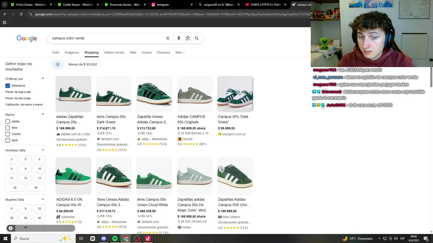
Task: Open the Vuelos tab
Action: [146, 53]
